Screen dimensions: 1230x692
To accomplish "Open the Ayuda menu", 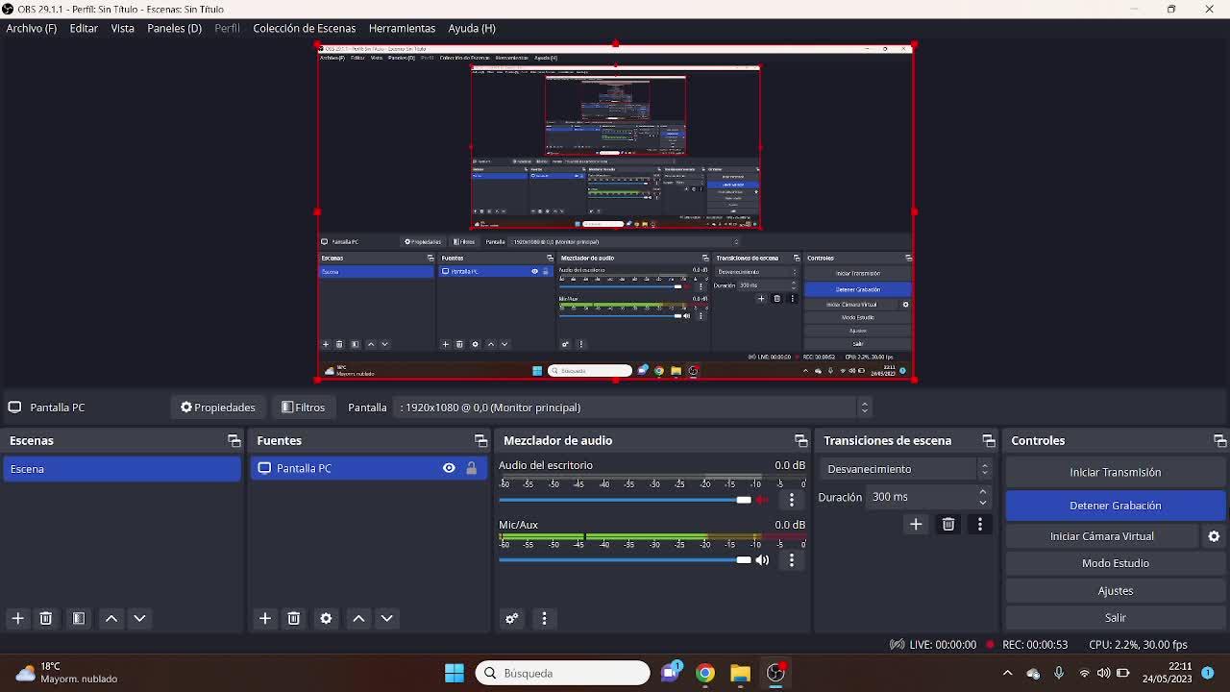I will click(x=472, y=28).
